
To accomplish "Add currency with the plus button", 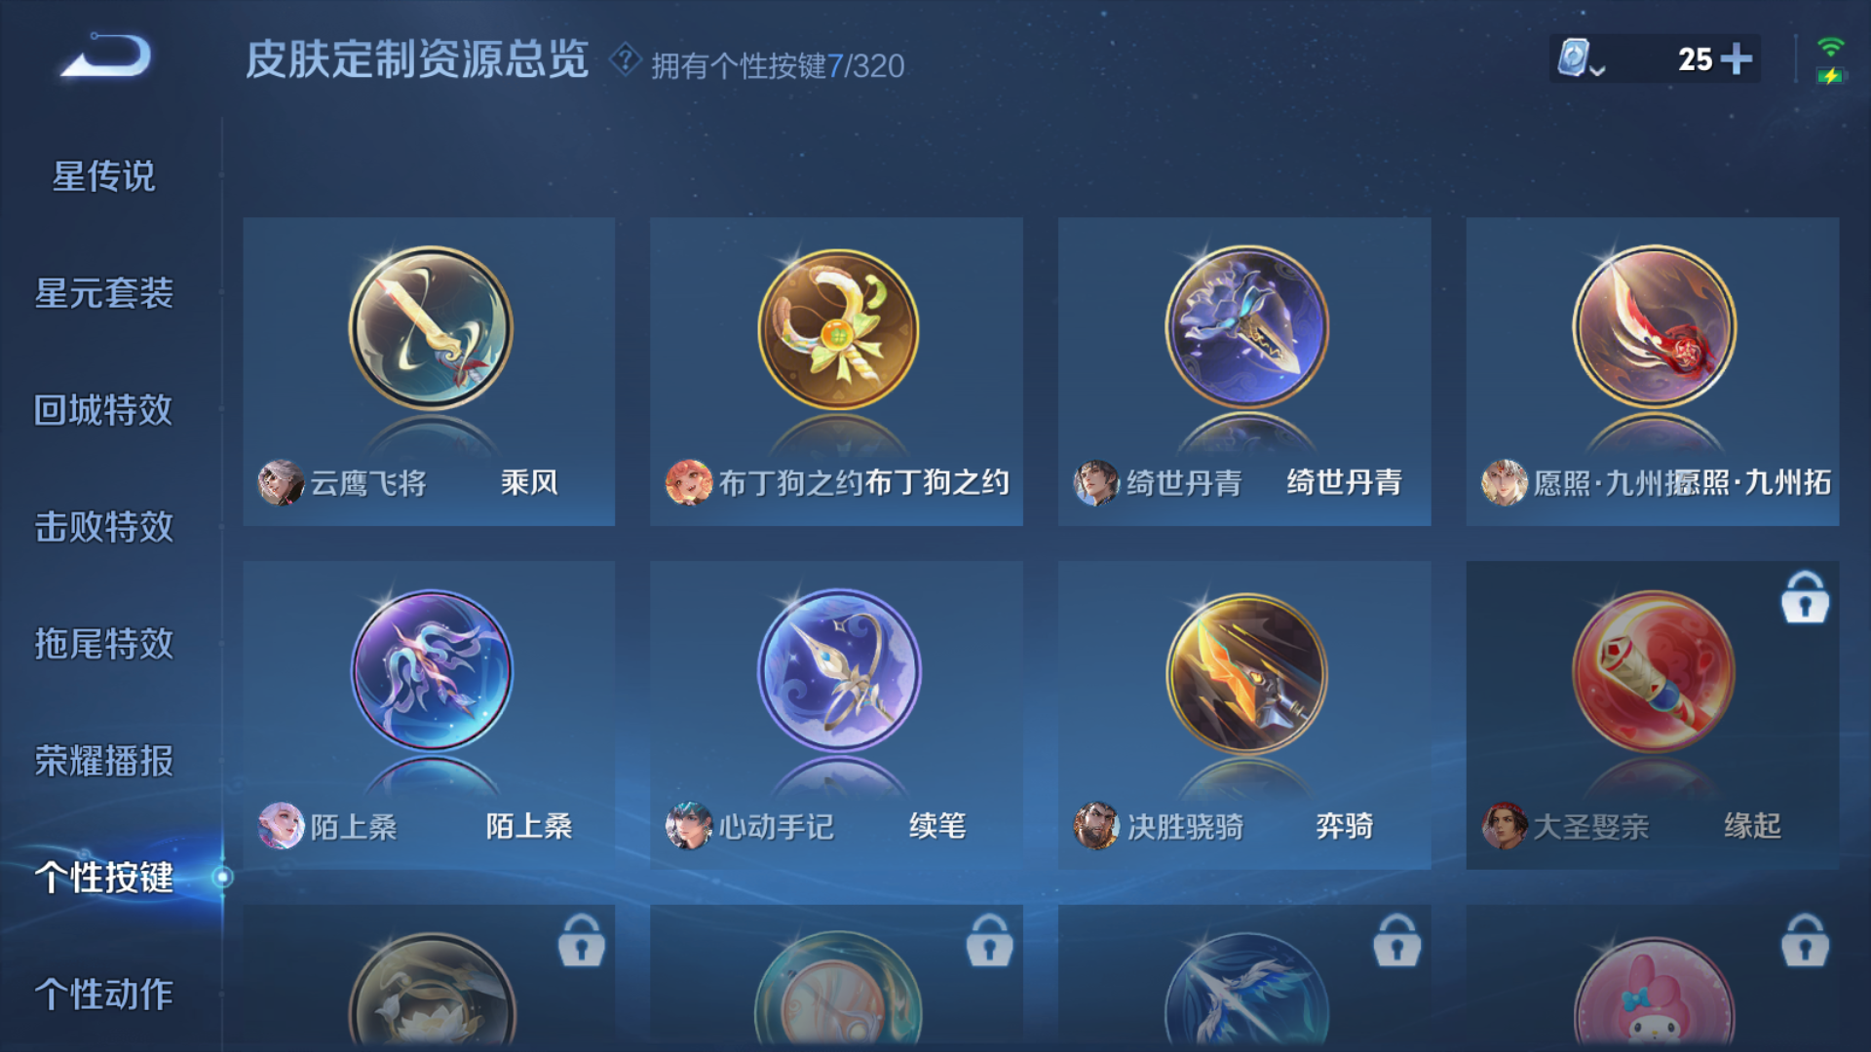I will coord(1736,58).
